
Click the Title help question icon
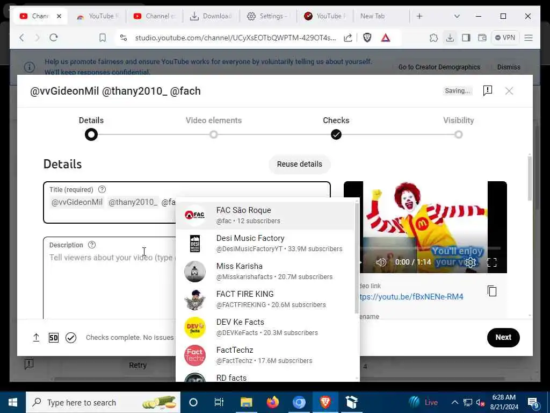(x=102, y=189)
